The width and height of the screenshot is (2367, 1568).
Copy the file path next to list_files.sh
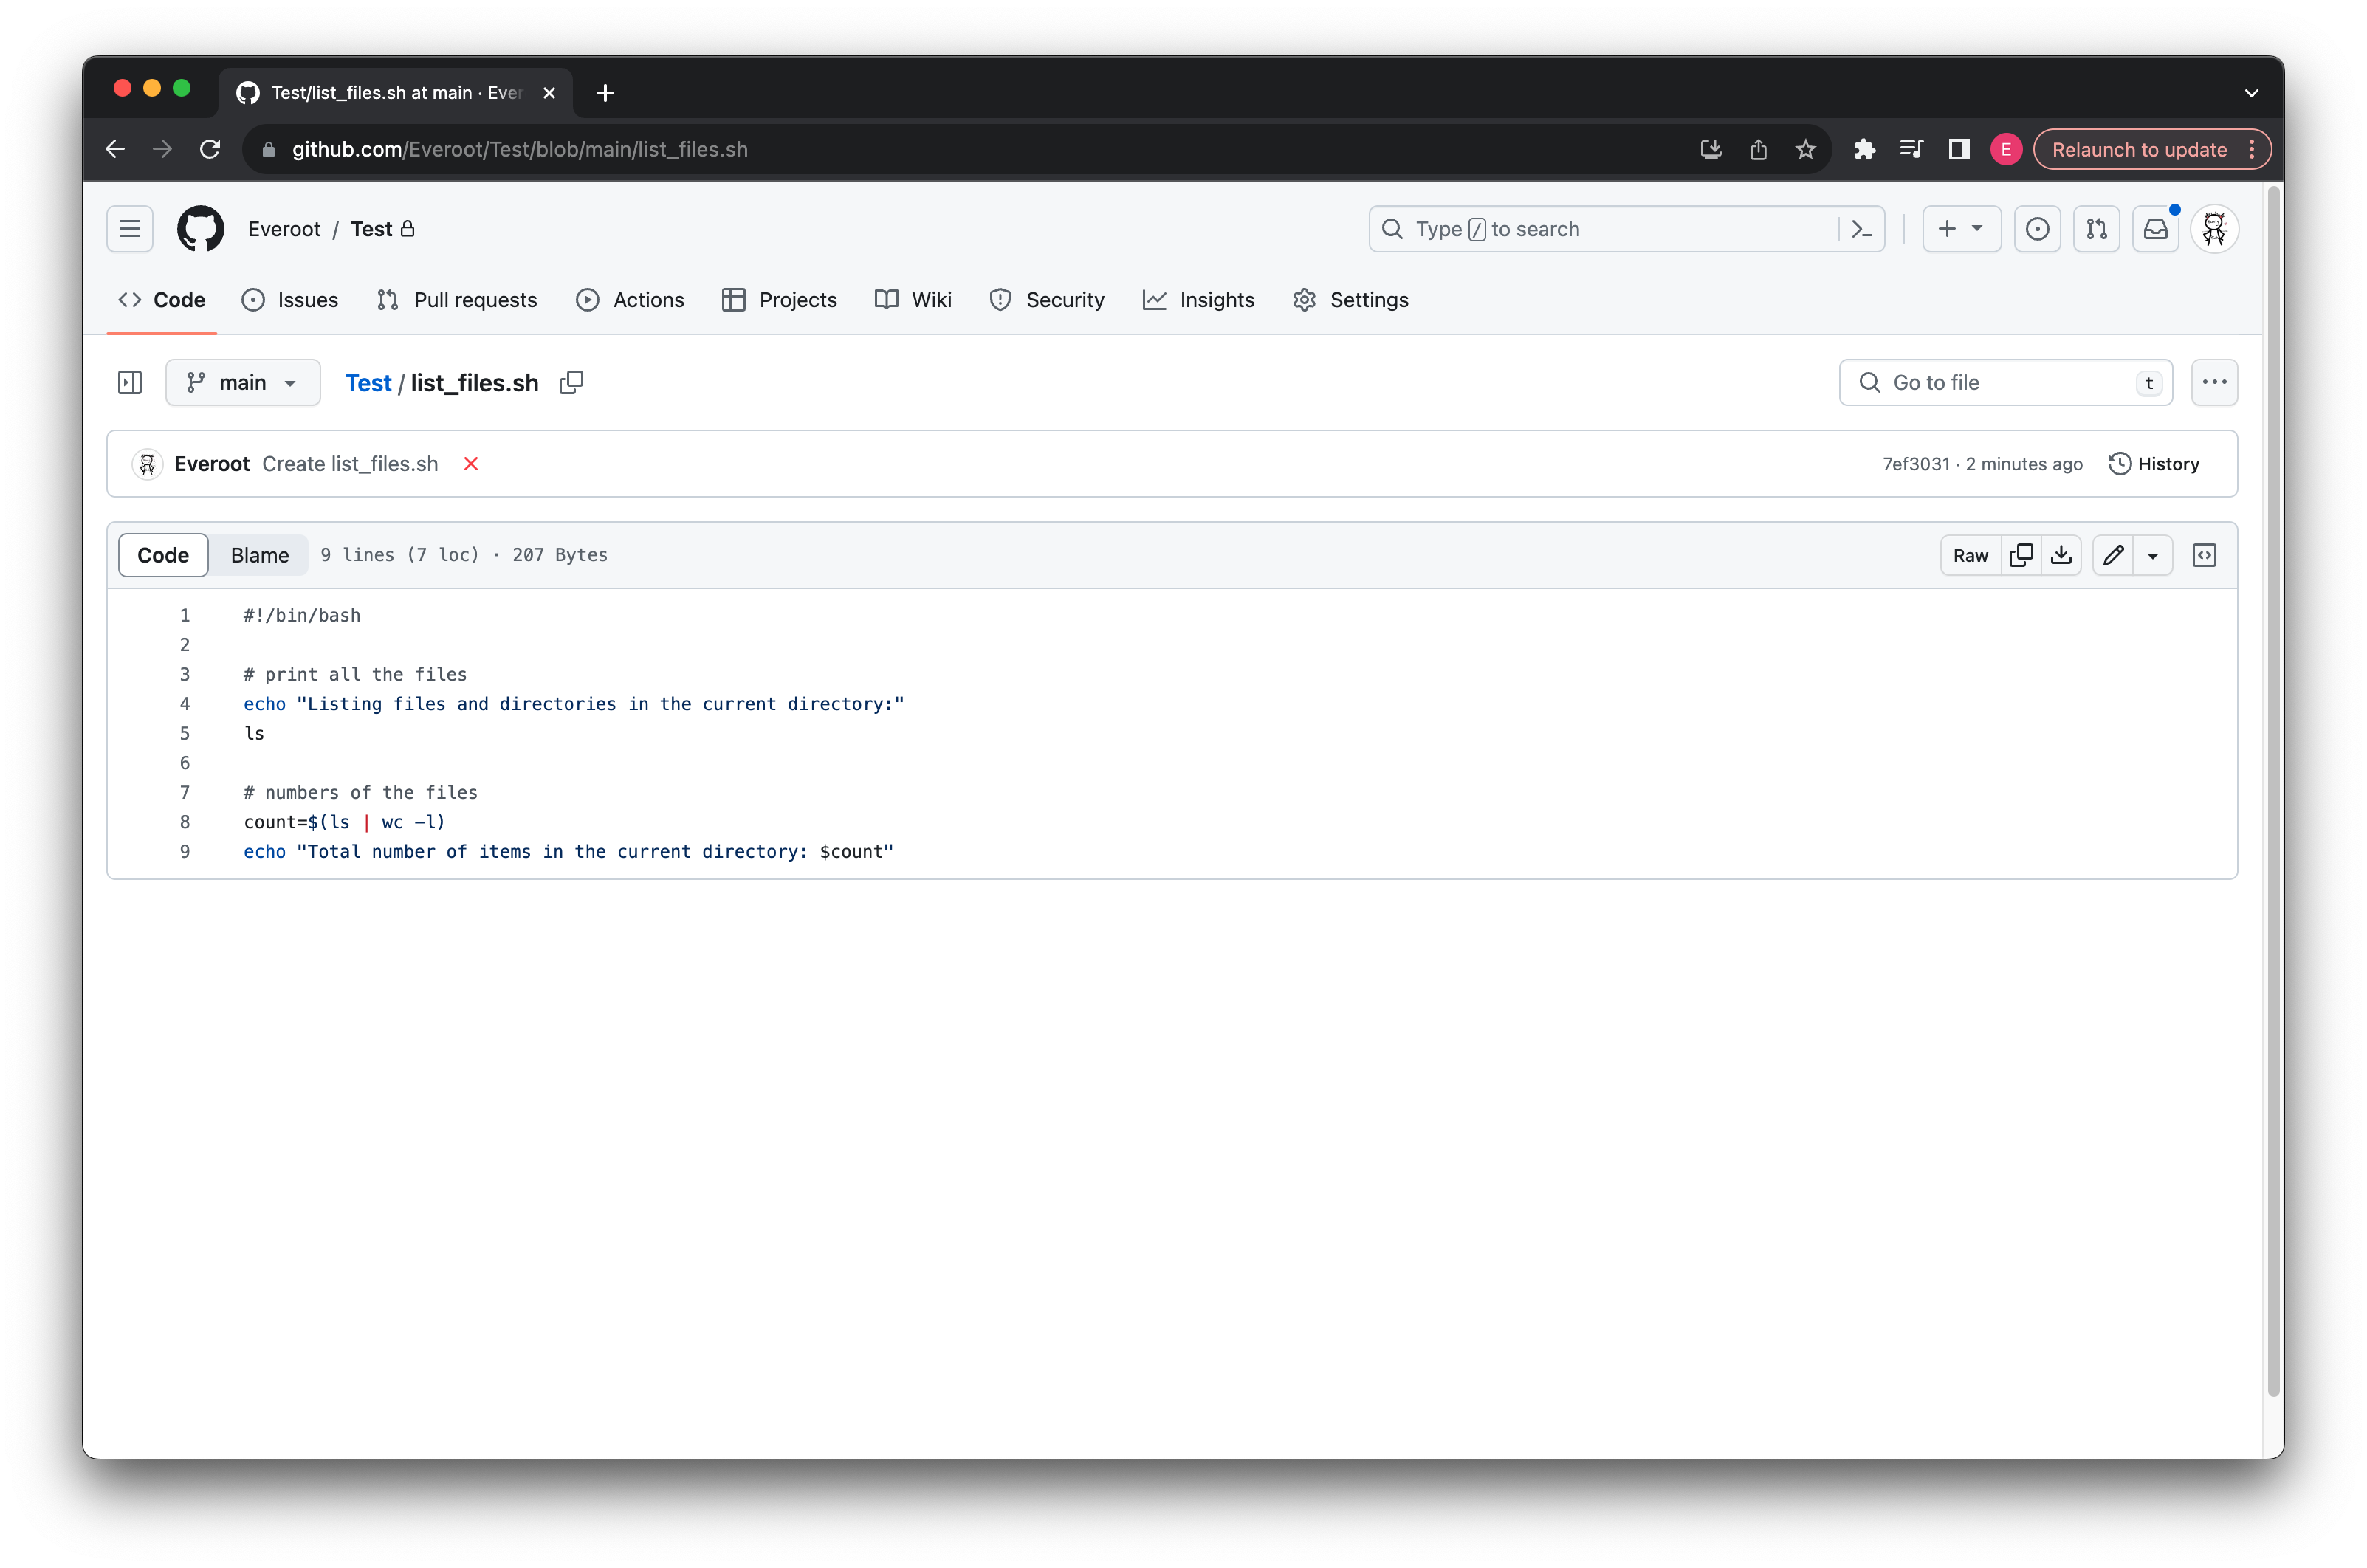[571, 382]
